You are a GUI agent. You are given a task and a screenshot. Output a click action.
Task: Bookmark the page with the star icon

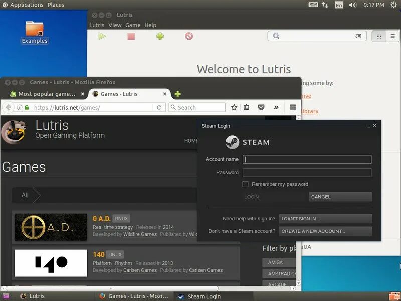click(234, 107)
